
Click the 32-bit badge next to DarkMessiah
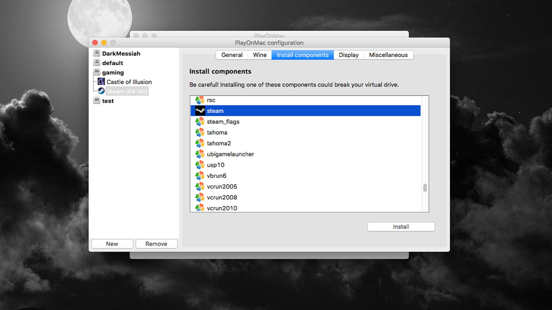[96, 52]
